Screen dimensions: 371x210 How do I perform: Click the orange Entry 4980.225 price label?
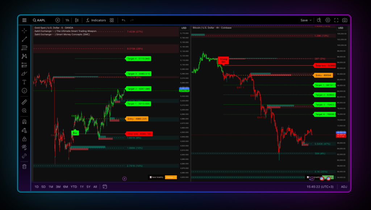[137, 119]
